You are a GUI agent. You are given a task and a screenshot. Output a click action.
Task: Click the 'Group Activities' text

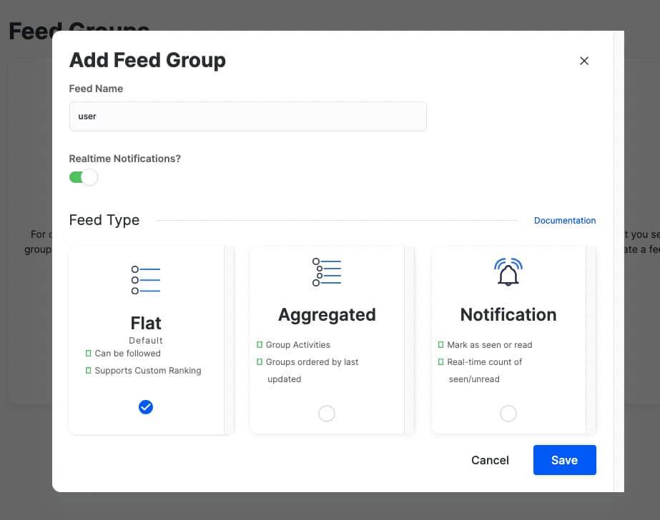[297, 345]
